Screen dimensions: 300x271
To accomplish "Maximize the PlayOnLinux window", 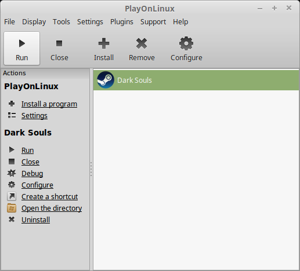I will click(274, 8).
